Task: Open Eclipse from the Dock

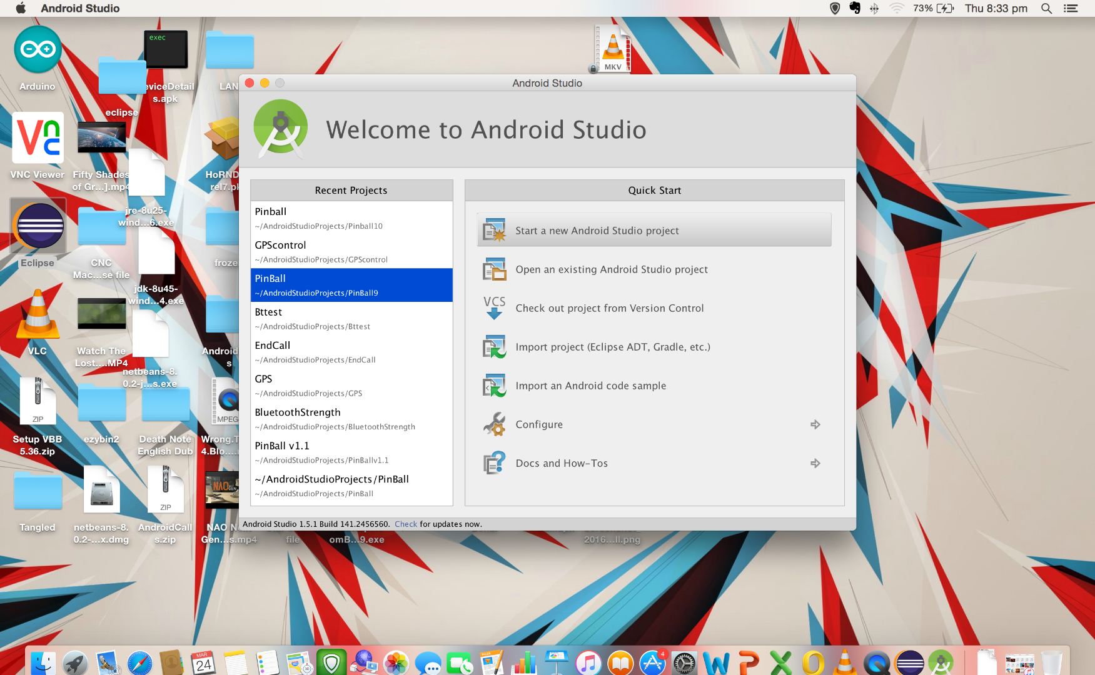Action: 909,662
